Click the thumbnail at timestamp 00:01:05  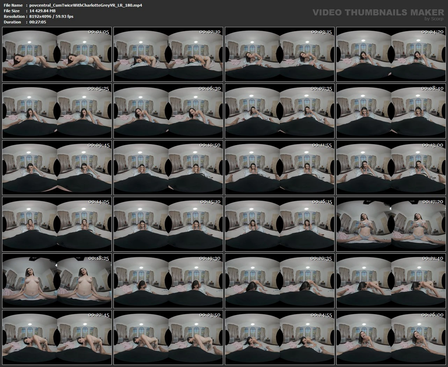[57, 54]
